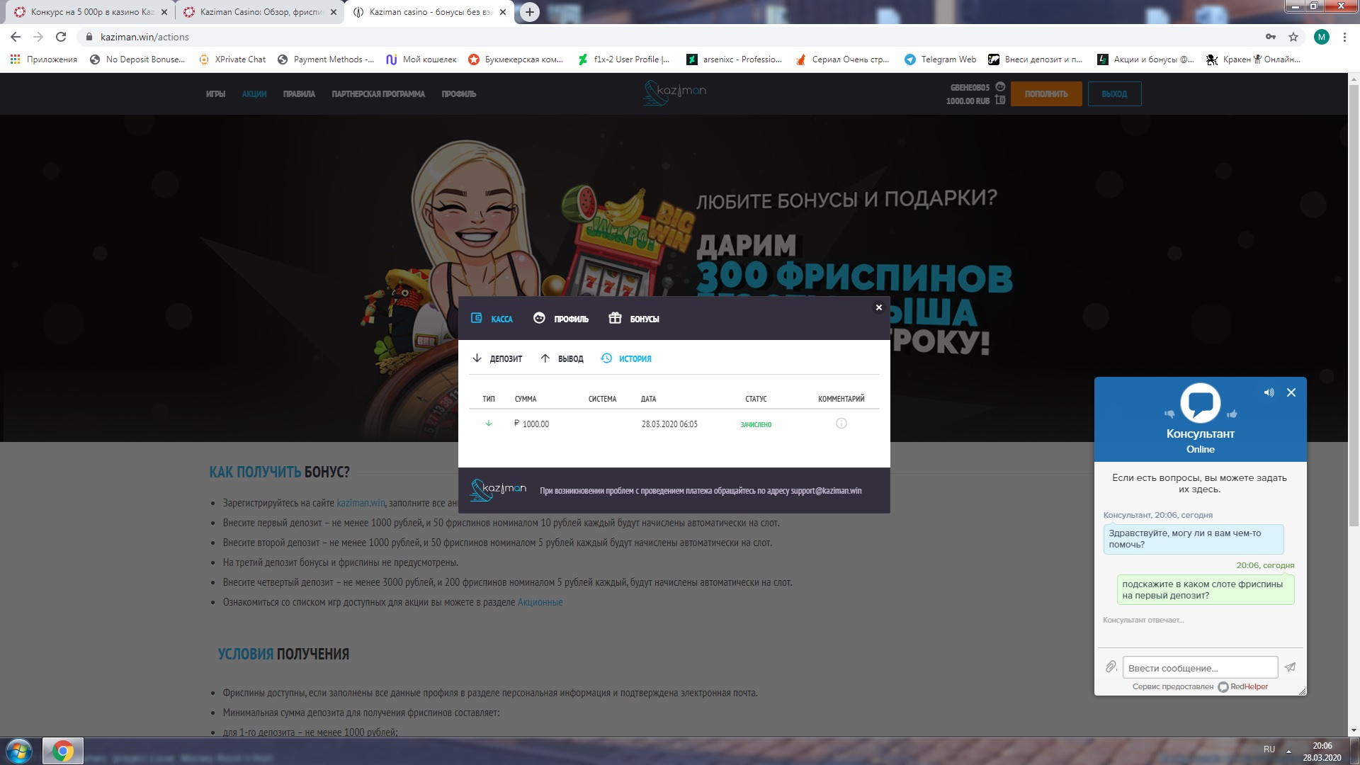Open the info icon in the comment column
The image size is (1360, 765).
click(841, 424)
